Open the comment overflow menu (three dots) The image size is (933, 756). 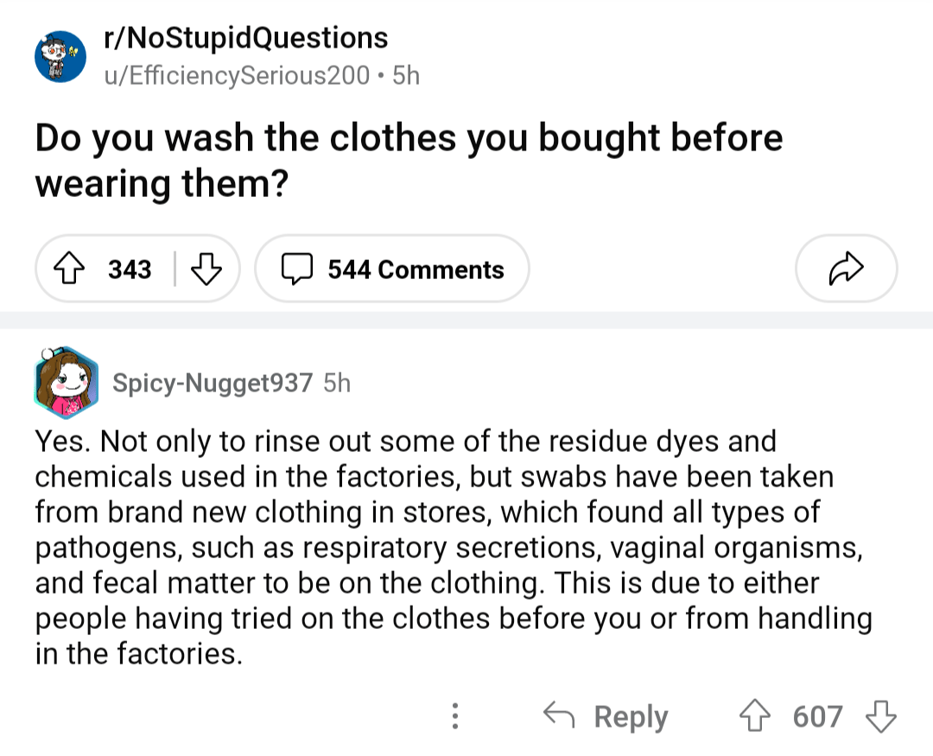pos(455,716)
